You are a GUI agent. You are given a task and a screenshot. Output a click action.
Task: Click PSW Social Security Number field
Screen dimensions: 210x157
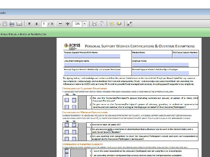(x=185, y=56)
